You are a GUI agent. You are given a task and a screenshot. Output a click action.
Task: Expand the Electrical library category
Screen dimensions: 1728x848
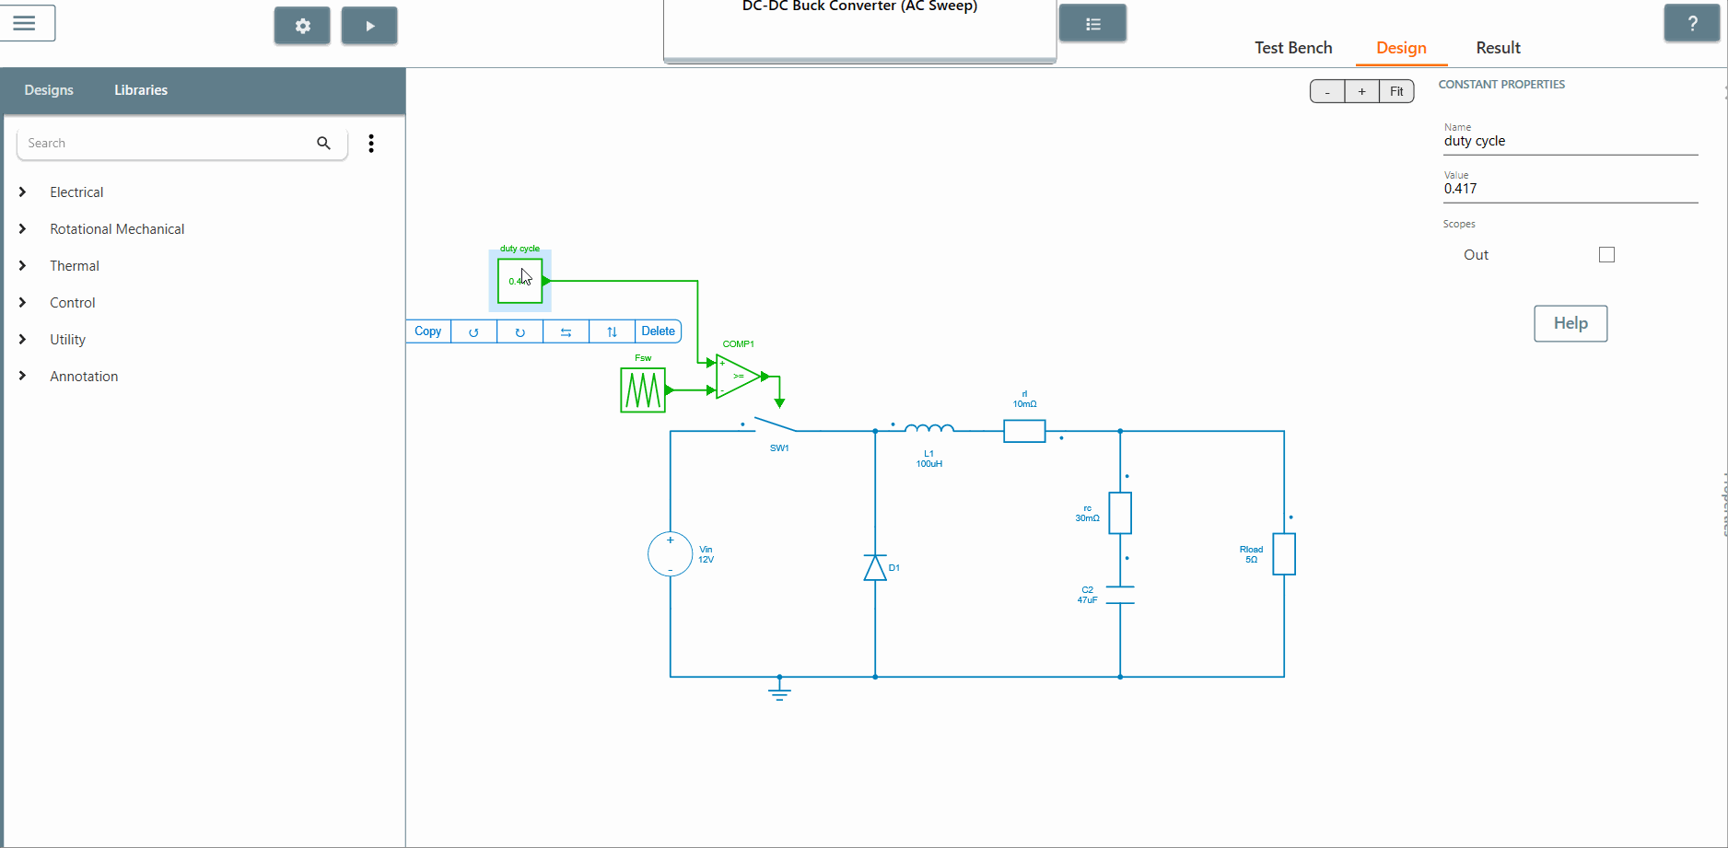23,192
